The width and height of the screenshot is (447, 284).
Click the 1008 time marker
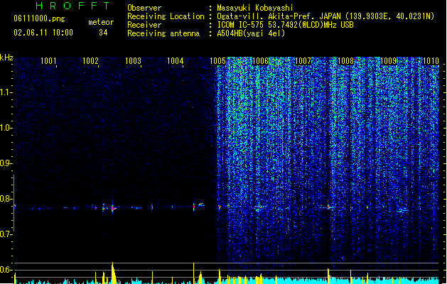pyautogui.click(x=345, y=61)
